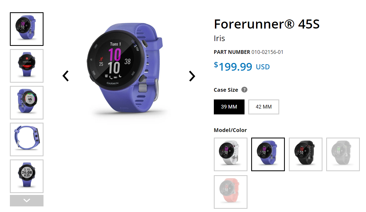View the incident detection screen thumbnail

point(27,66)
